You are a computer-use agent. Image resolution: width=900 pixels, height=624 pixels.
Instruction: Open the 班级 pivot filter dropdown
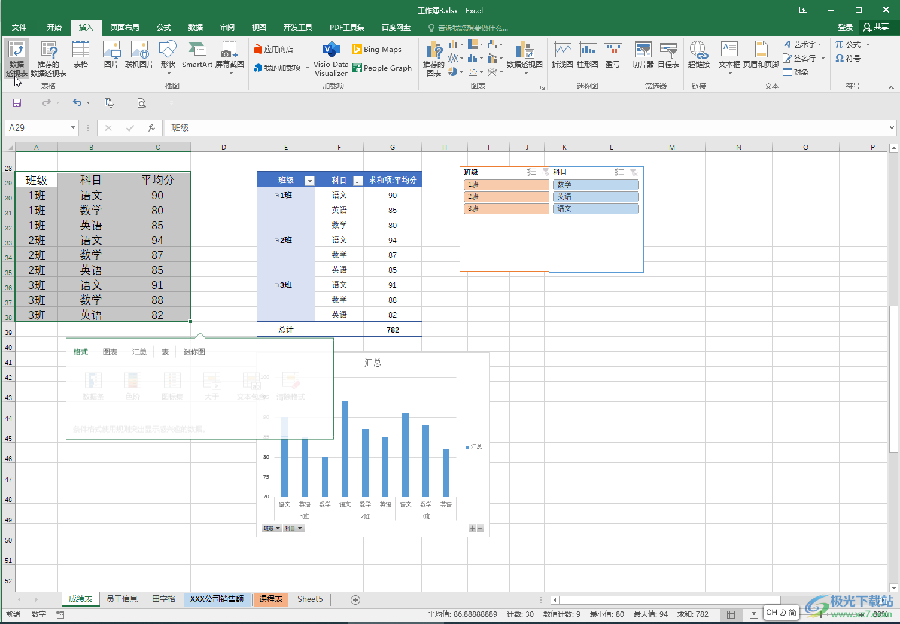(x=309, y=181)
